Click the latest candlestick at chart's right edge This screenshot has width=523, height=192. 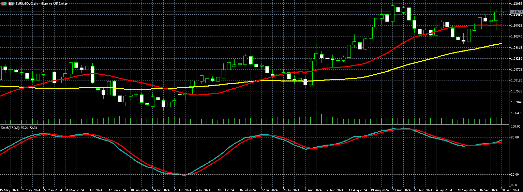(x=502, y=12)
